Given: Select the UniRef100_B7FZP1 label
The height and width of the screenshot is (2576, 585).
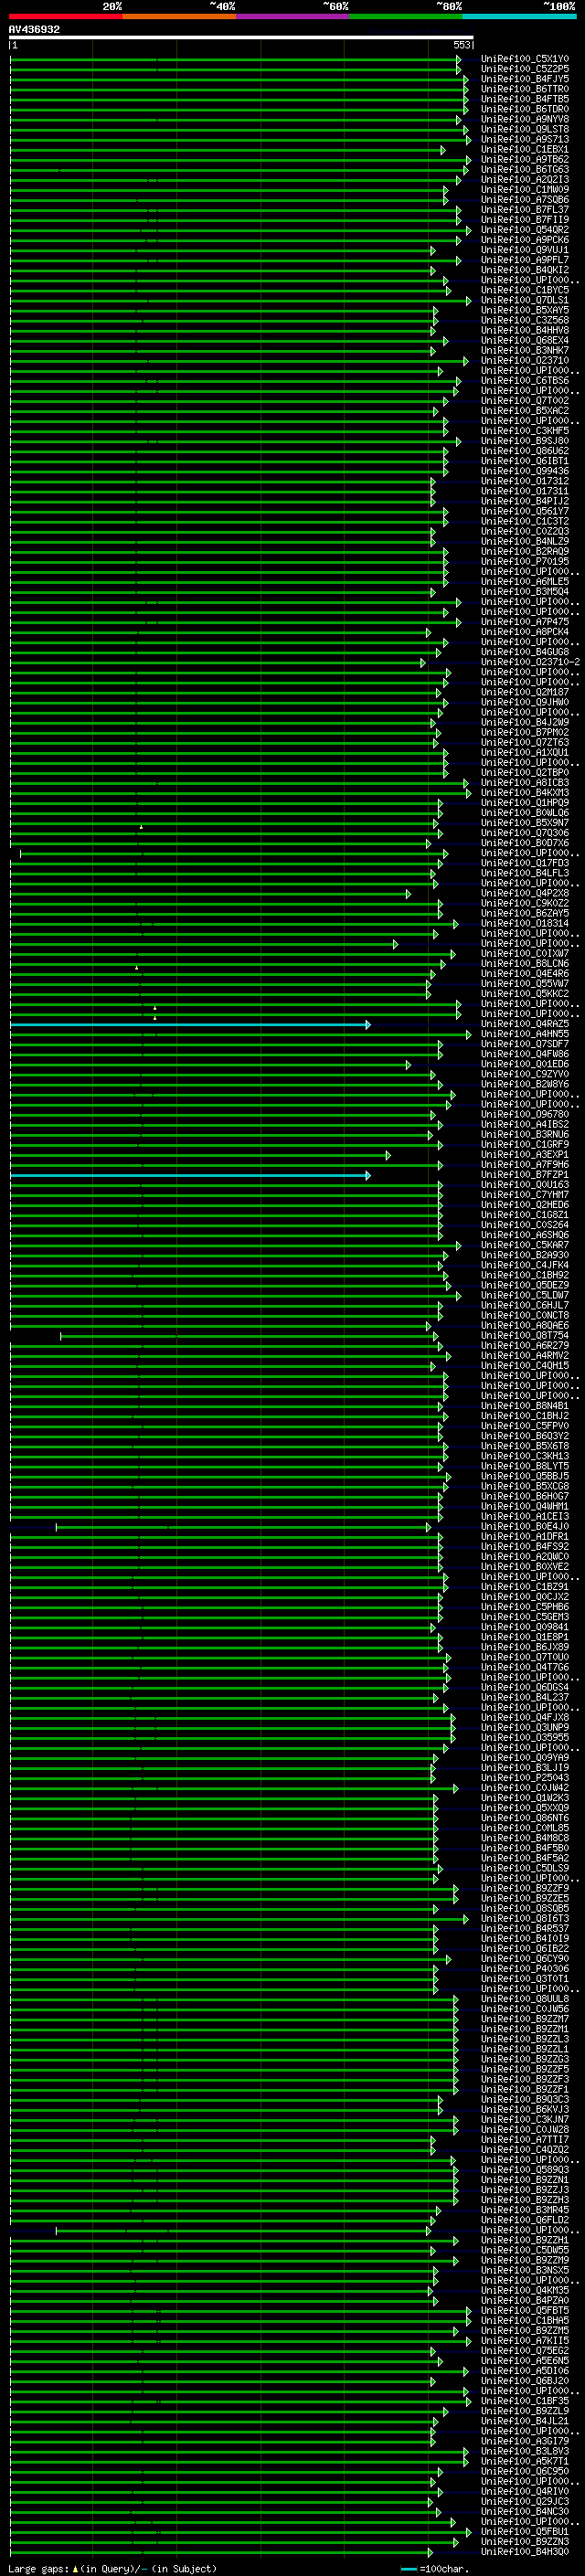Looking at the screenshot, I should point(525,1175).
